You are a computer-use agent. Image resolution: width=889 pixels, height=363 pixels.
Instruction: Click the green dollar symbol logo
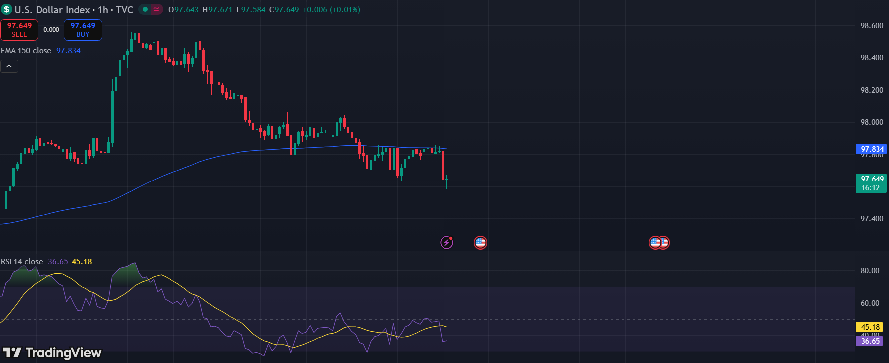[x=6, y=9]
